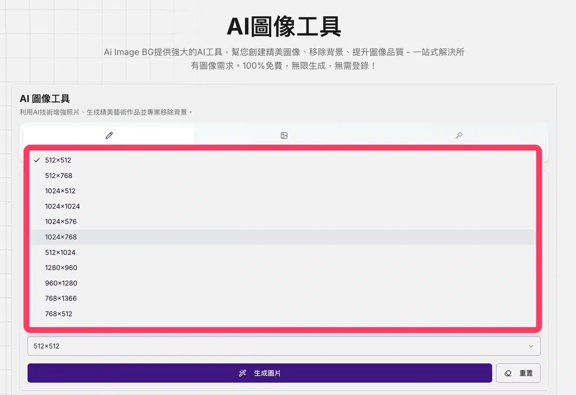Screen dimensions: 576x395
Task: Click the size dropdown chevron arrow
Action: click(531, 346)
